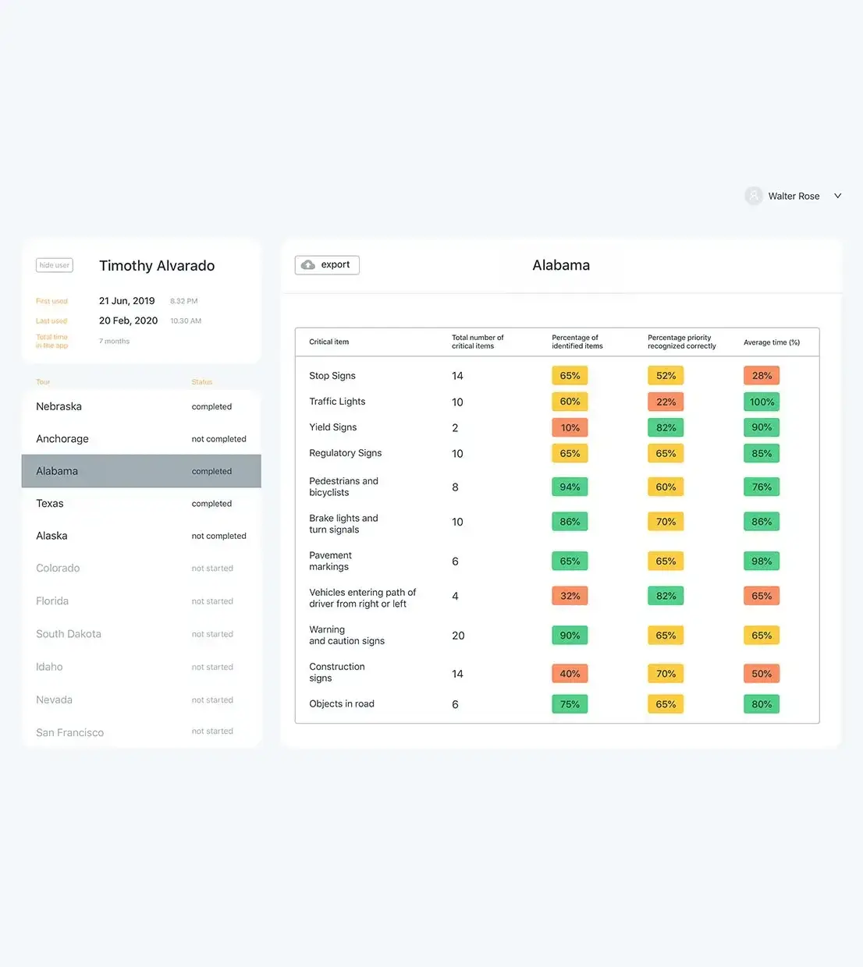Click the South Dakota tour
Image resolution: width=863 pixels, height=967 pixels.
coord(69,634)
